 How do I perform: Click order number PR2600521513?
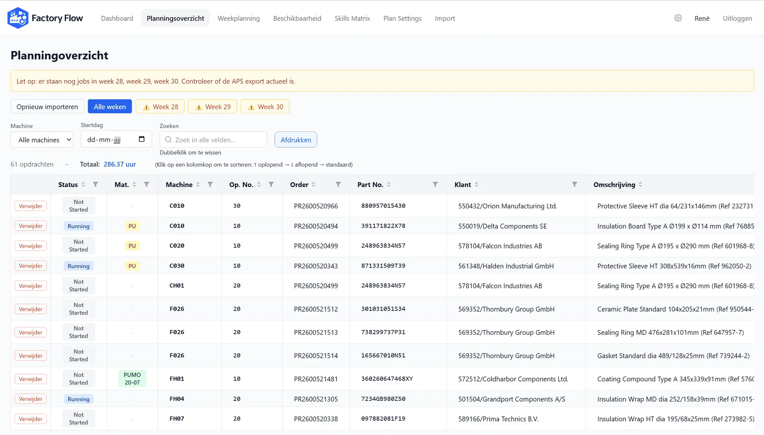click(316, 332)
